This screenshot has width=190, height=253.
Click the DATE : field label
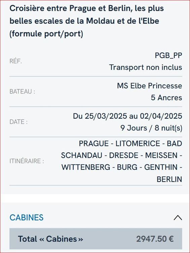[18, 122]
